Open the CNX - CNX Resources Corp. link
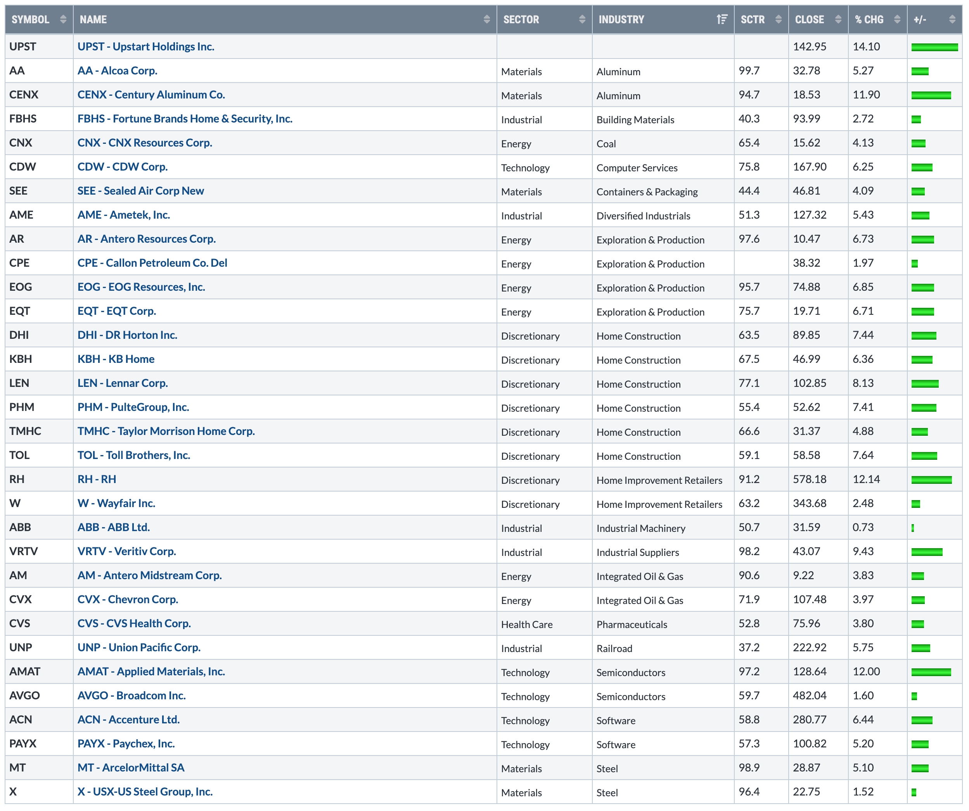The image size is (969, 811). tap(145, 142)
